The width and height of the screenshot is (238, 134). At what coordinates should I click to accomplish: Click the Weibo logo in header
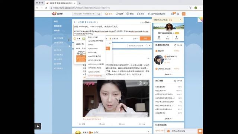[x=57, y=14]
